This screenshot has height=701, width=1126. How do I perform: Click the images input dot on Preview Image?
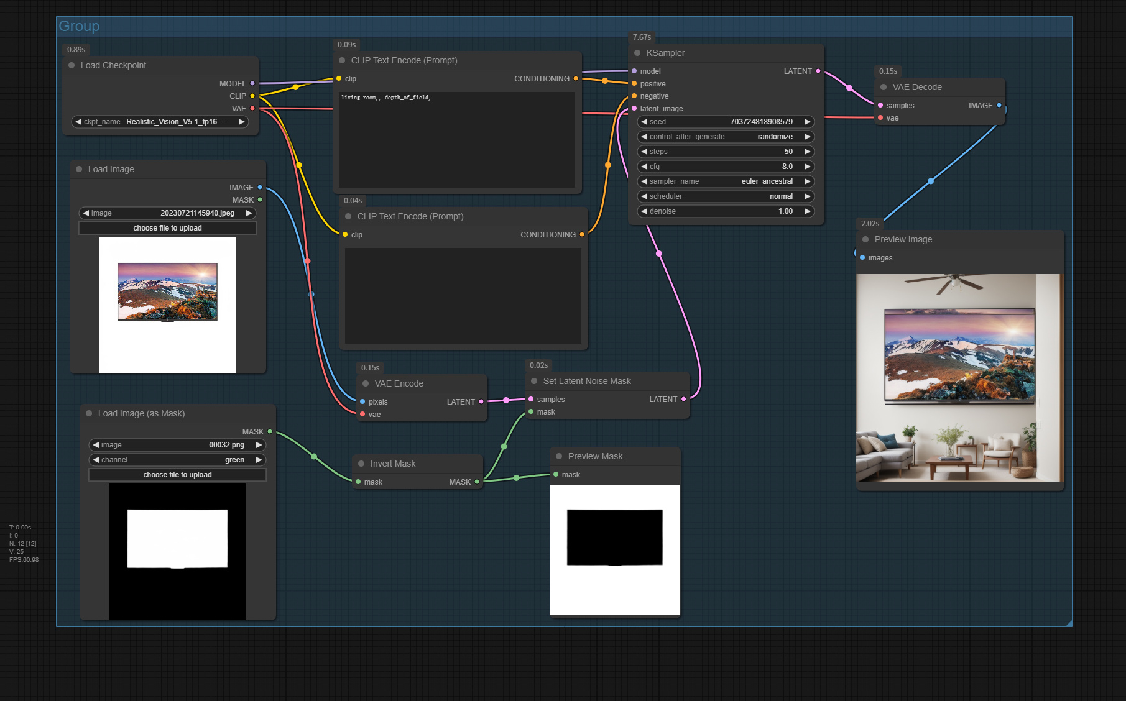[862, 257]
